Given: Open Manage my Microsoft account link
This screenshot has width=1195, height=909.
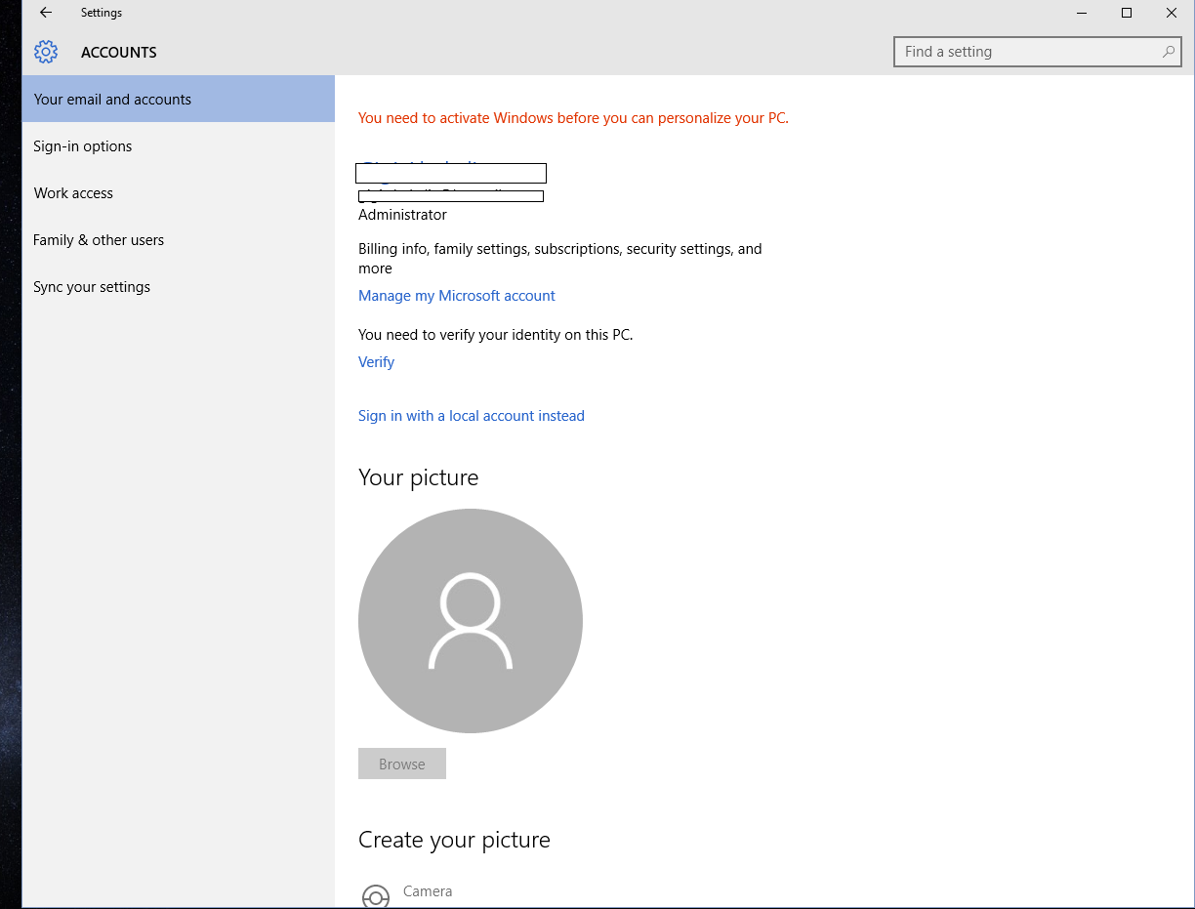Looking at the screenshot, I should click(457, 295).
